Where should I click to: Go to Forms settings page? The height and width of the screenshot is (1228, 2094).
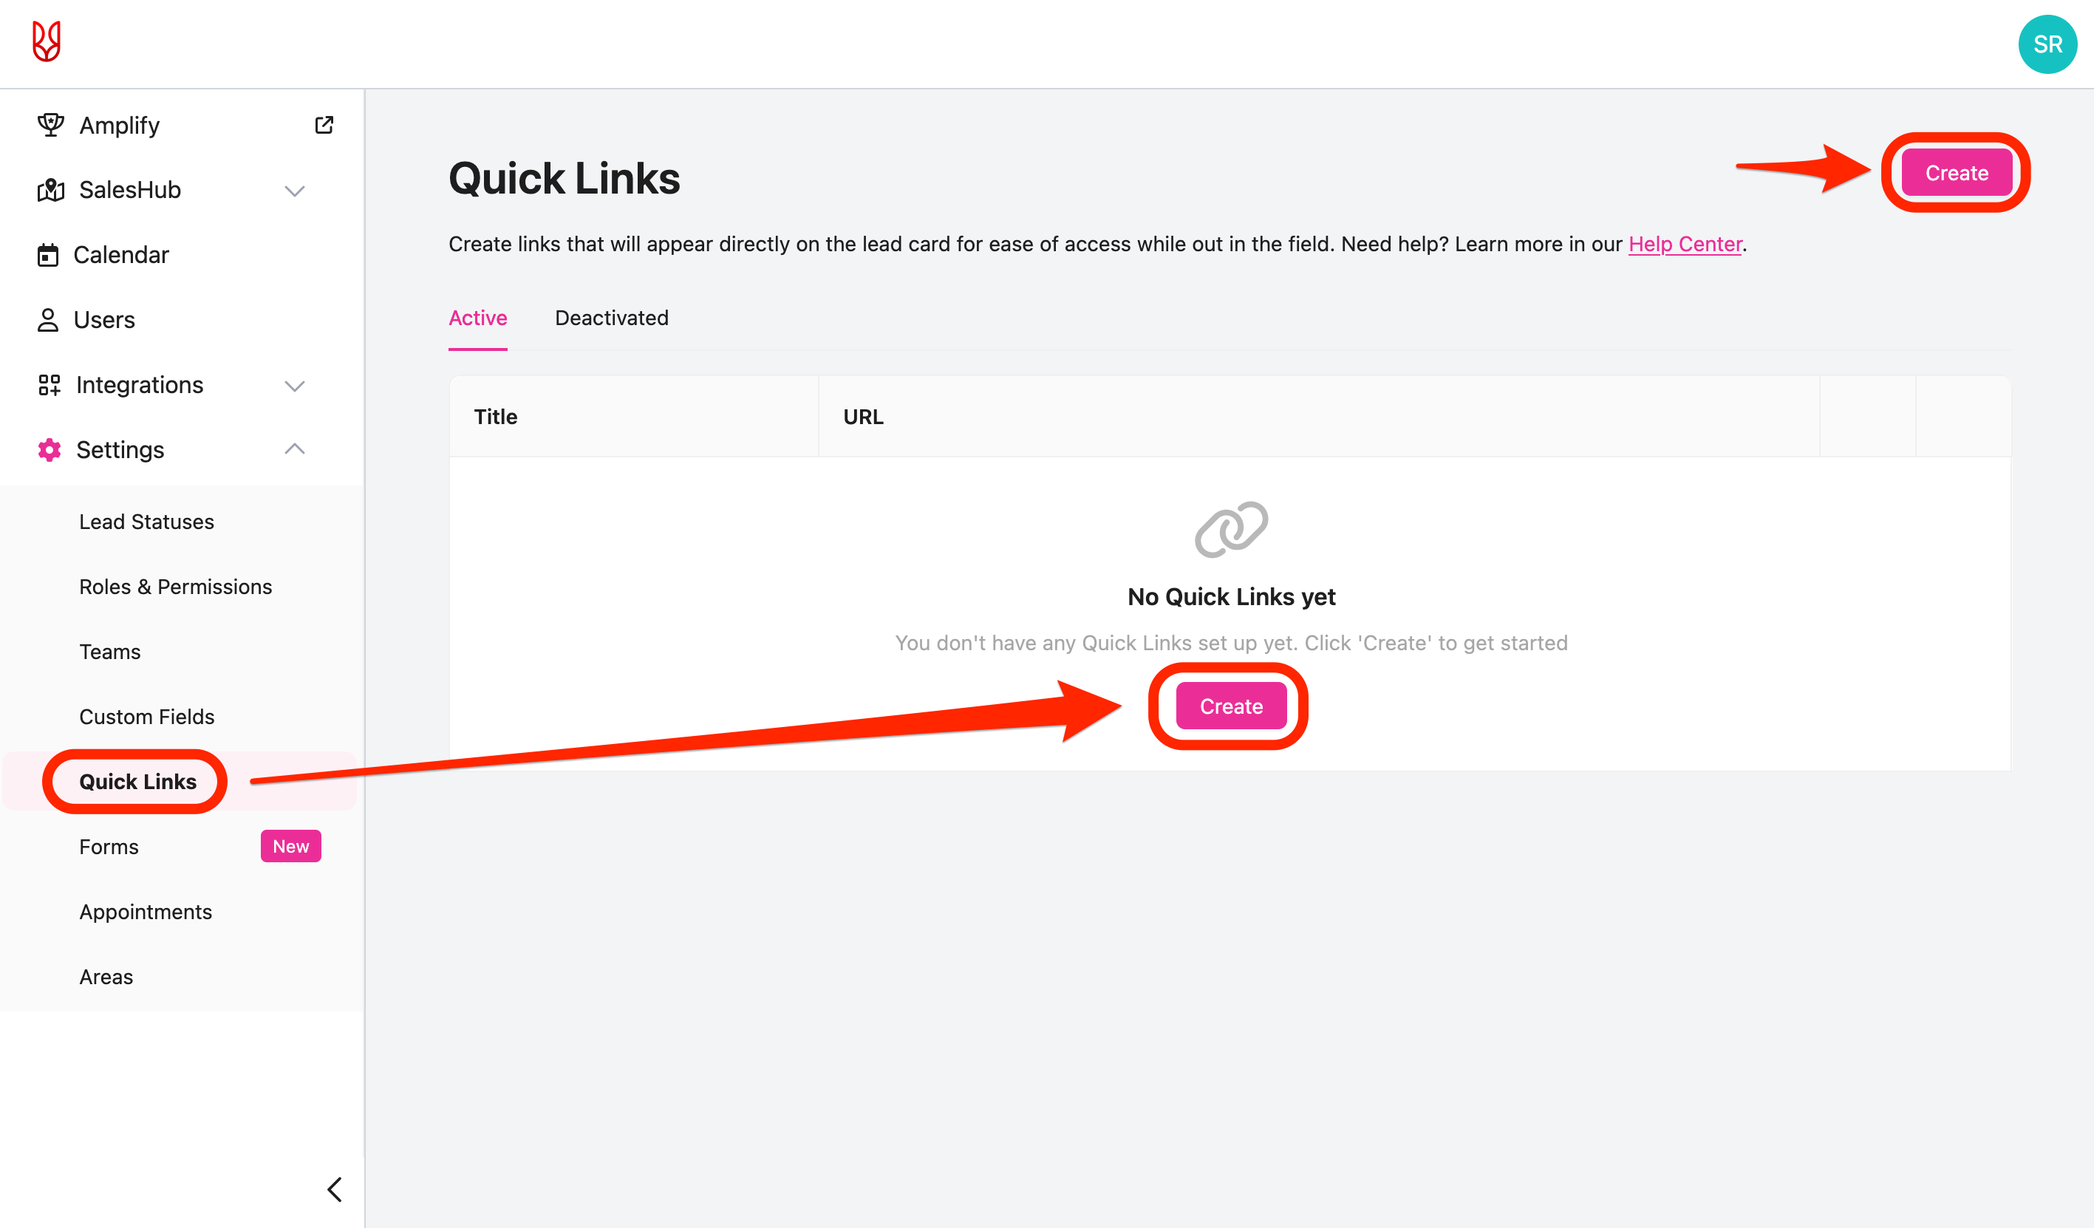109,847
